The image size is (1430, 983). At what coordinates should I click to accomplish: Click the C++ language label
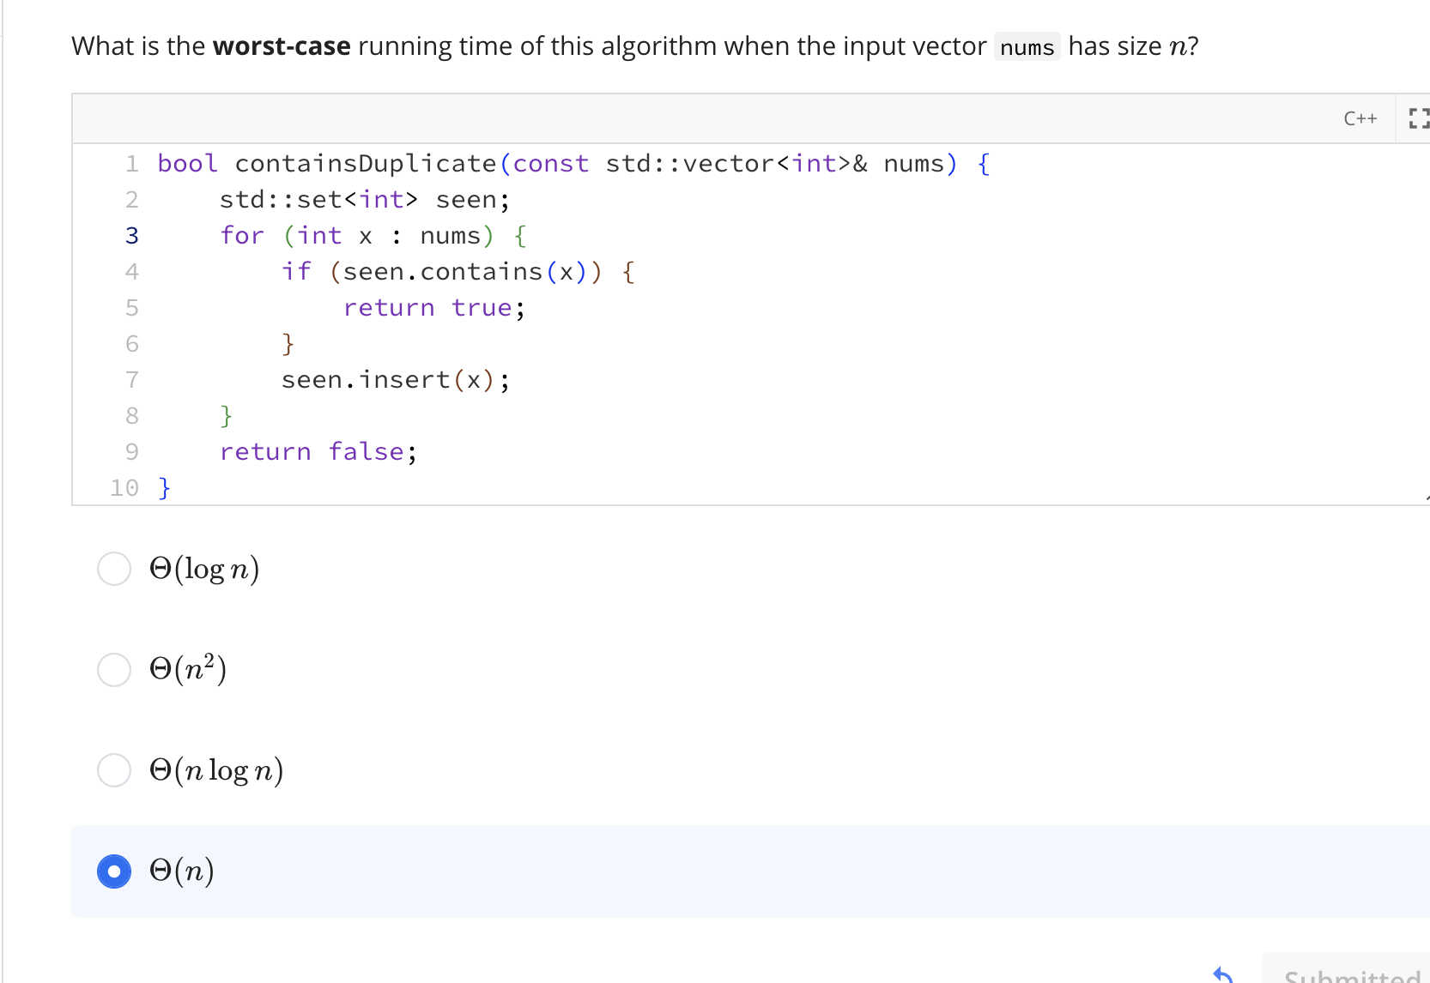click(x=1360, y=118)
